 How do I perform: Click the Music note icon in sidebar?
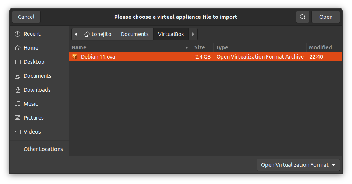[17, 104]
